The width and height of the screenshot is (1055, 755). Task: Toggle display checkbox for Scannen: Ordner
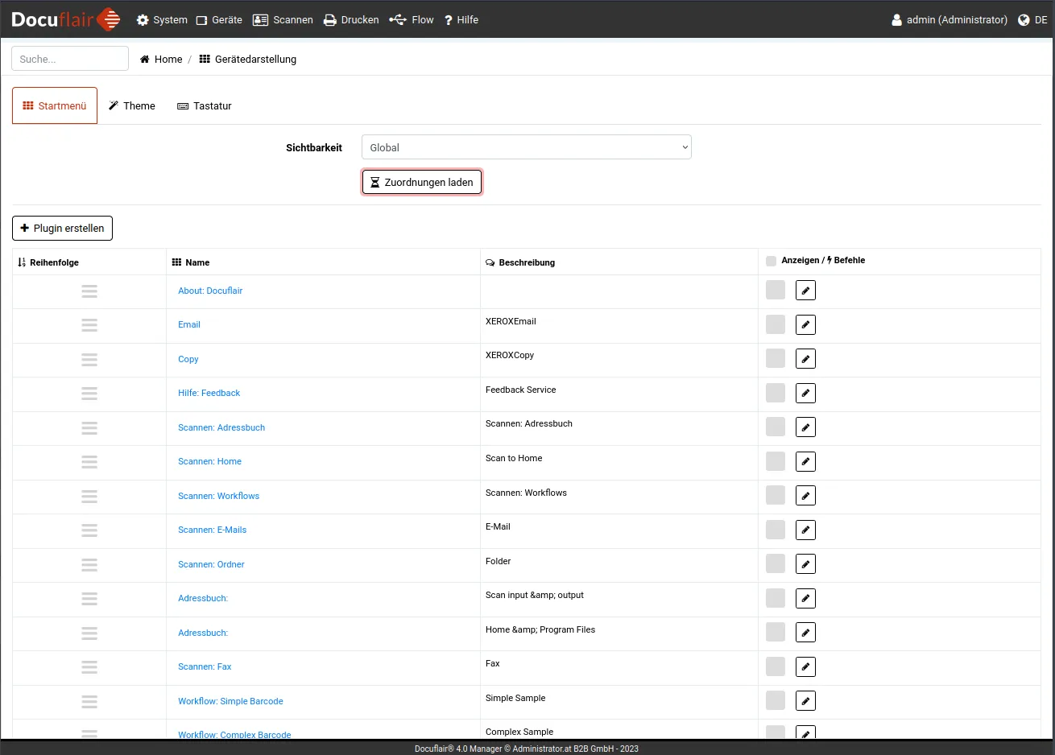tap(776, 564)
